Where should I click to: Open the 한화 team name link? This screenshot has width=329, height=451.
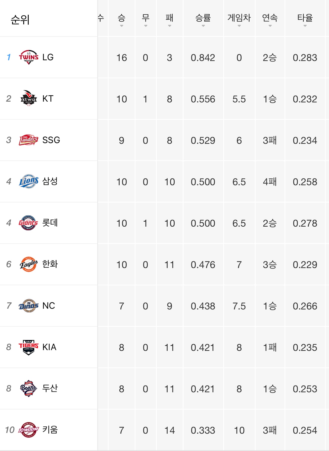[x=50, y=264]
